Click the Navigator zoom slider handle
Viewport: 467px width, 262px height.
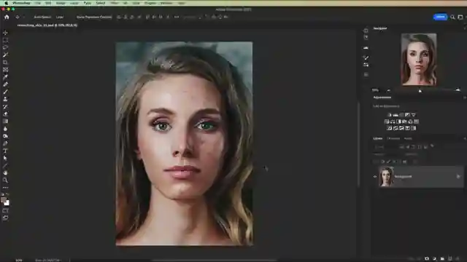tap(420, 90)
